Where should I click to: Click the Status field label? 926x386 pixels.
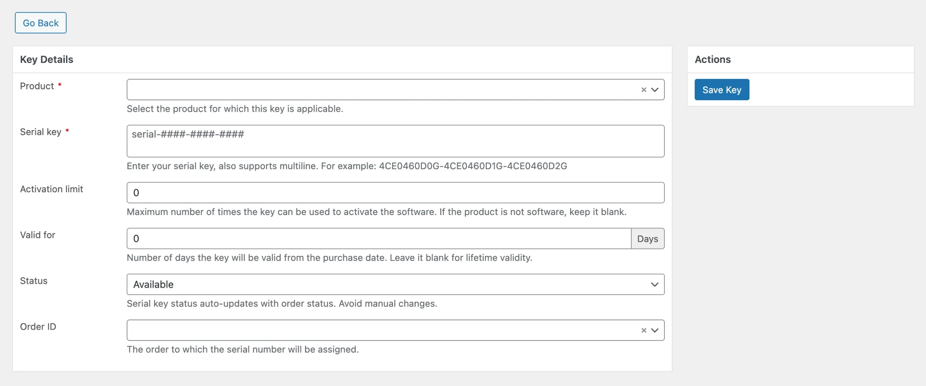click(x=34, y=281)
